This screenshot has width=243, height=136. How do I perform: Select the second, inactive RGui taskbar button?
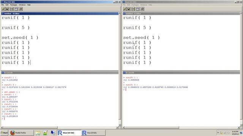click(93, 133)
